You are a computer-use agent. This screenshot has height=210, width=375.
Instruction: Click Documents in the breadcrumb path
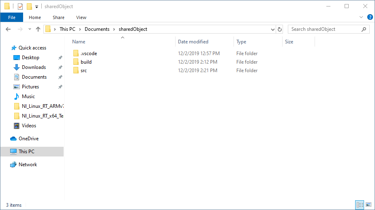(97, 29)
